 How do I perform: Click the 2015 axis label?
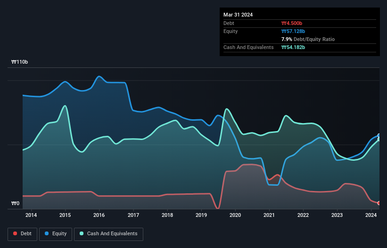[x=65, y=215]
